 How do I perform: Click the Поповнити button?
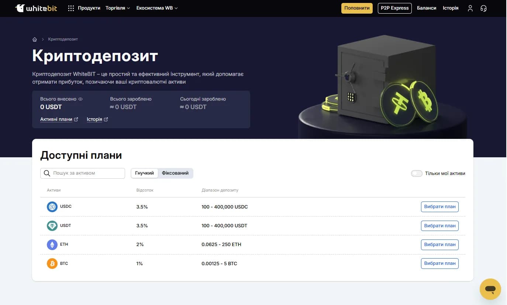click(x=357, y=8)
